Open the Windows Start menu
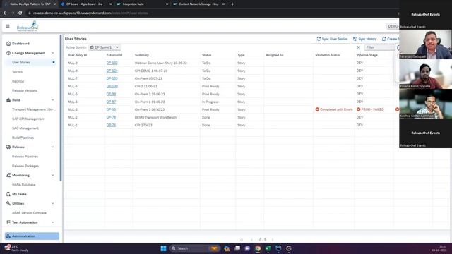The height and width of the screenshot is (254, 452). 163,248
